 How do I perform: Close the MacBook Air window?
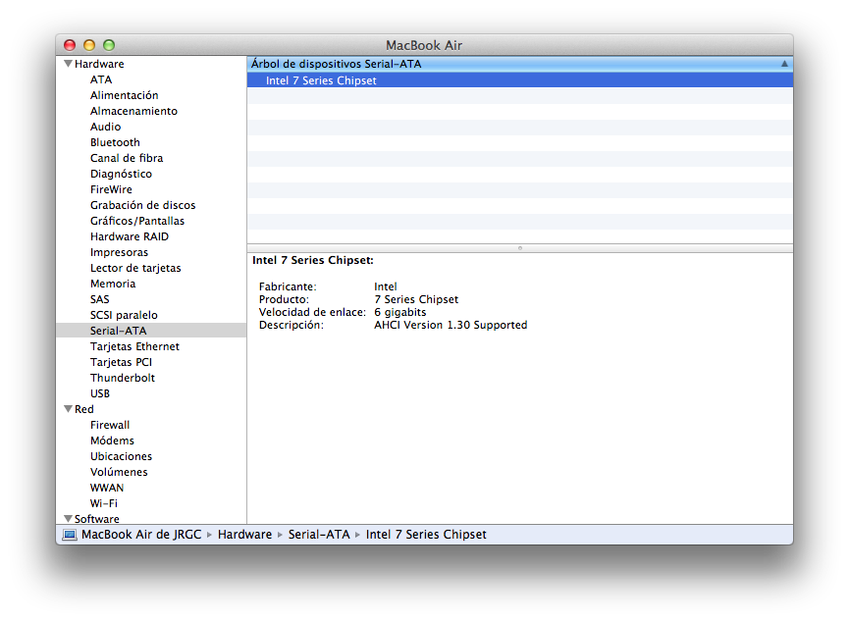point(70,45)
